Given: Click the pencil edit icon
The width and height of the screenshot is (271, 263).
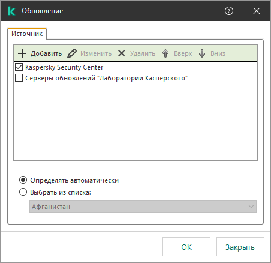Looking at the screenshot, I should coord(72,53).
